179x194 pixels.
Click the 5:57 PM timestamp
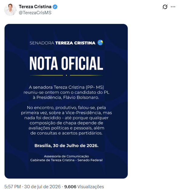[x=12, y=187]
